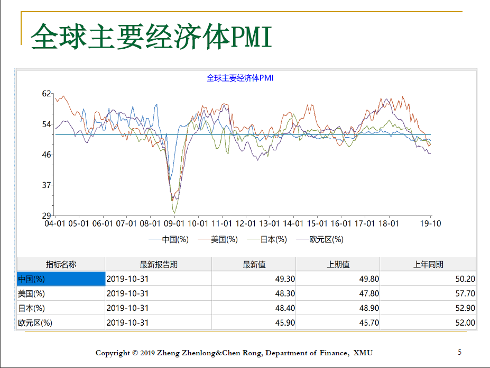
Task: Select the highlighted 中国(%) table row cell
Action: 61,279
